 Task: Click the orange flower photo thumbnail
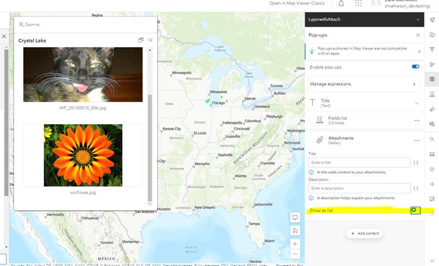[x=83, y=155]
